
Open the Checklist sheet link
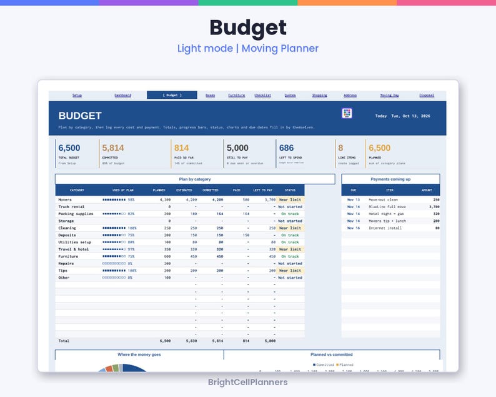(x=262, y=95)
